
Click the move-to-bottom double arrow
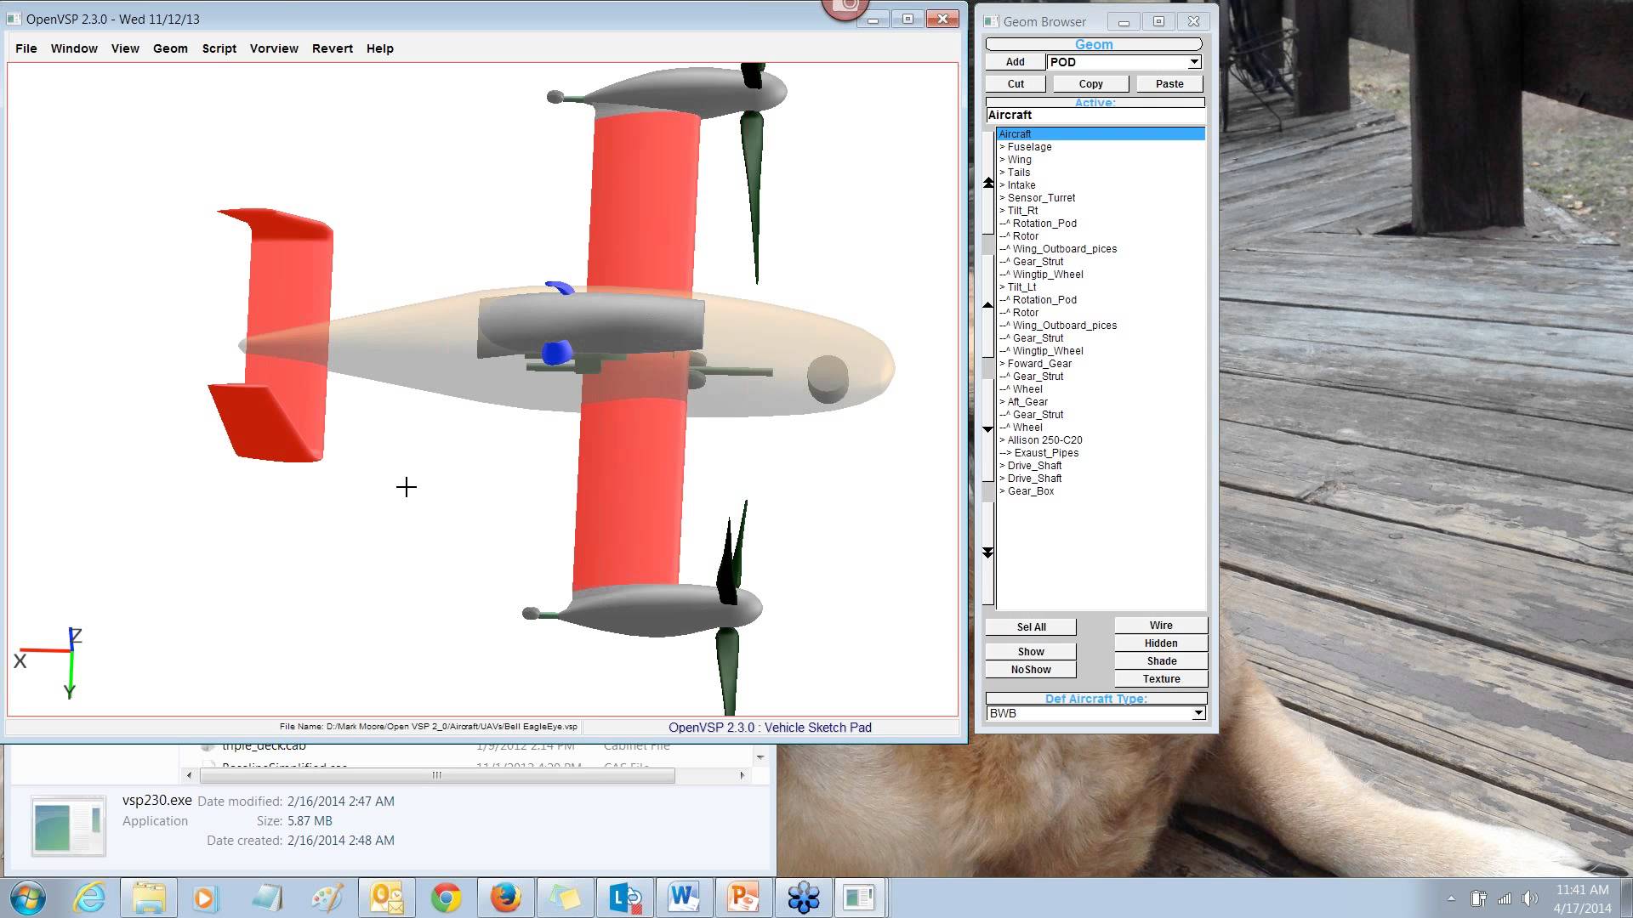tap(987, 552)
